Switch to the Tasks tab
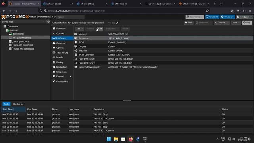This screenshot has height=143, width=254. point(6,104)
